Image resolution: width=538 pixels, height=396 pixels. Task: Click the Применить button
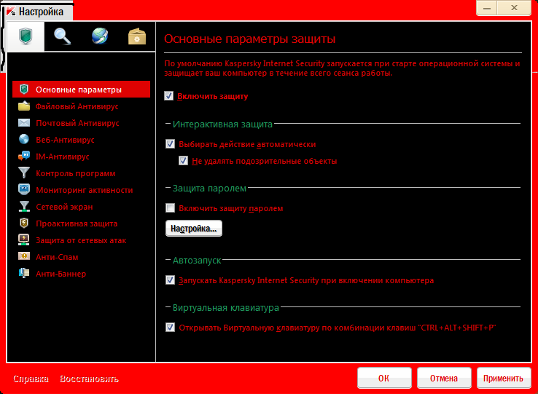(x=503, y=378)
